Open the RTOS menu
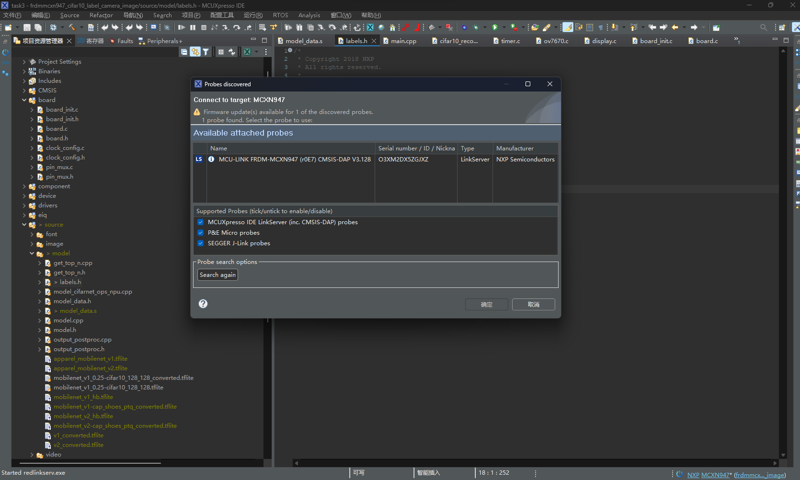This screenshot has height=480, width=800. coord(281,15)
